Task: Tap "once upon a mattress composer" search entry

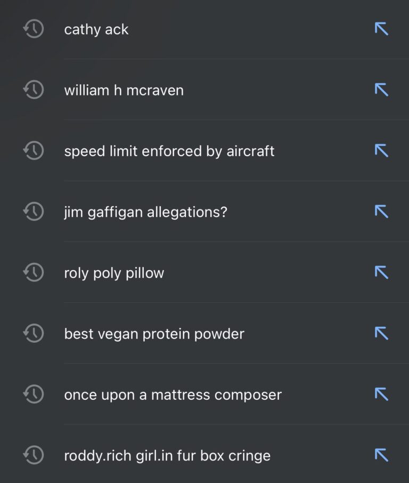Action: tap(173, 395)
